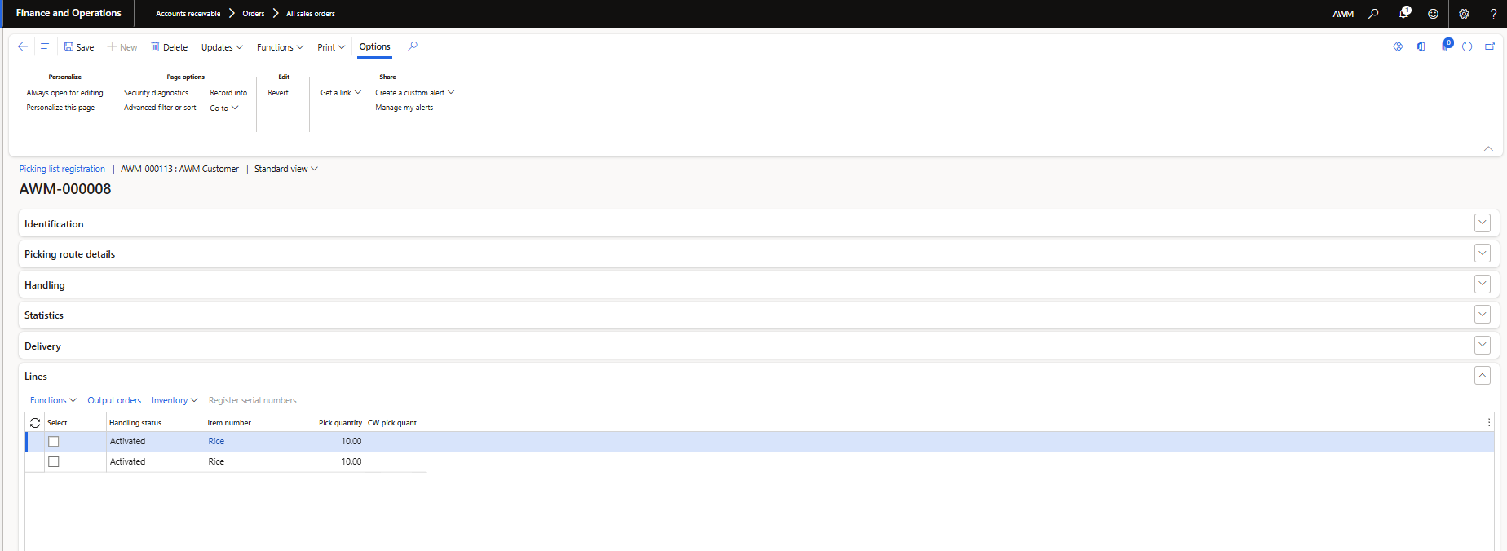
Task: Collapse the Lines section
Action: (1483, 376)
